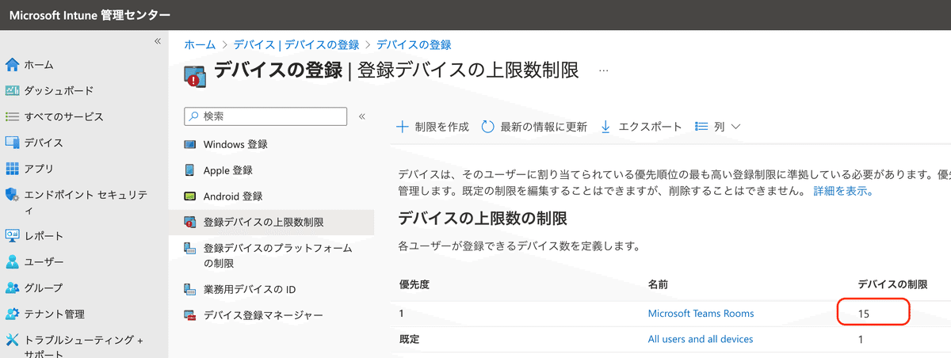Click the エンドポイント セキュリティ shield icon
Screen dimensions: 951x358
12,194
